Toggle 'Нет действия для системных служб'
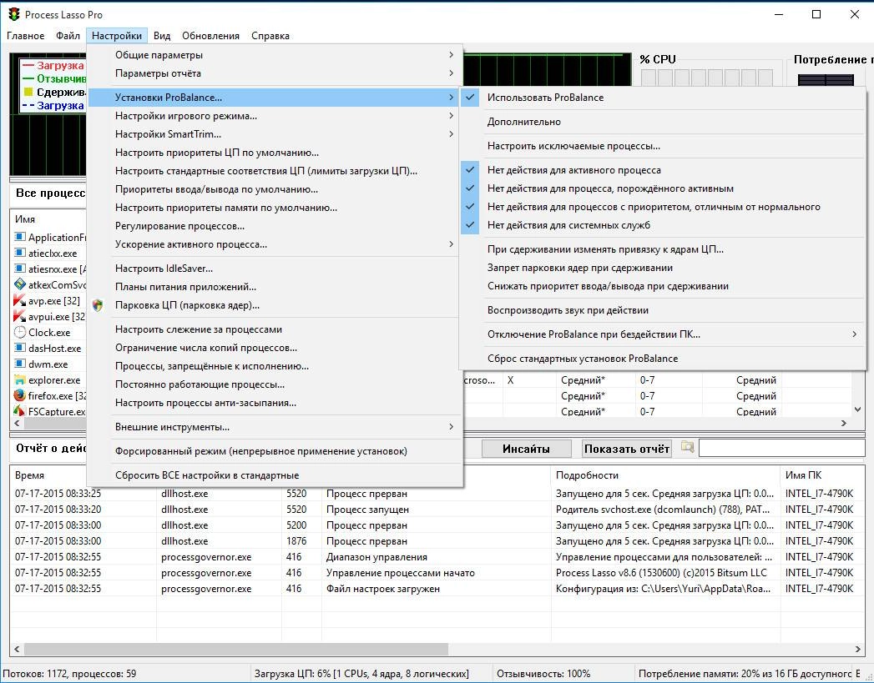 [663, 225]
